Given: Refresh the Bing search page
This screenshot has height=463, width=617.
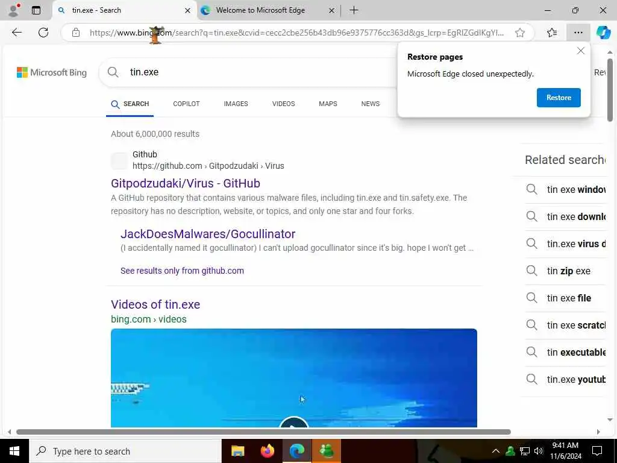Looking at the screenshot, I should (x=43, y=33).
